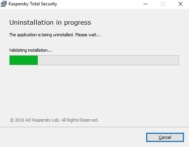
Task: Click the AO Kaspersky Lab copyright notice
Action: 54,120
